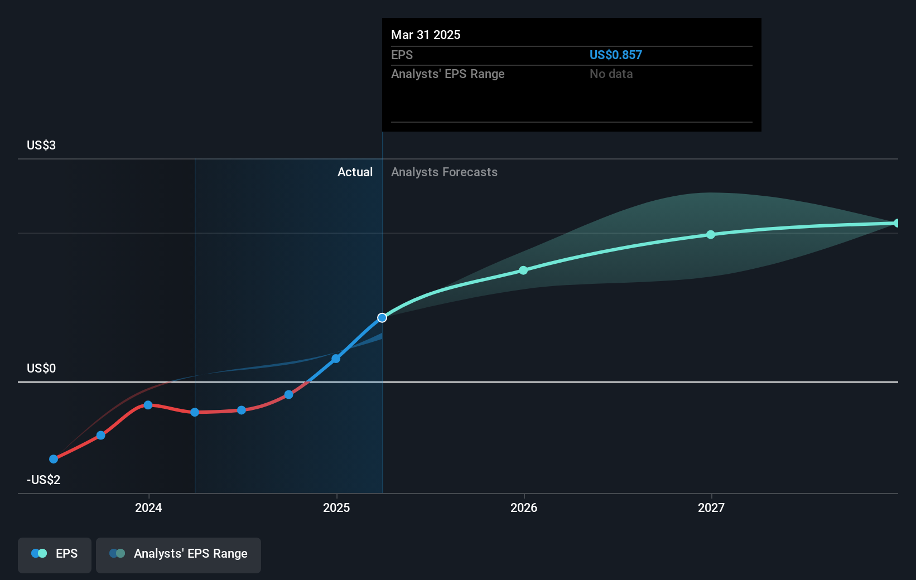Click the 2027 x-axis label

tap(711, 507)
